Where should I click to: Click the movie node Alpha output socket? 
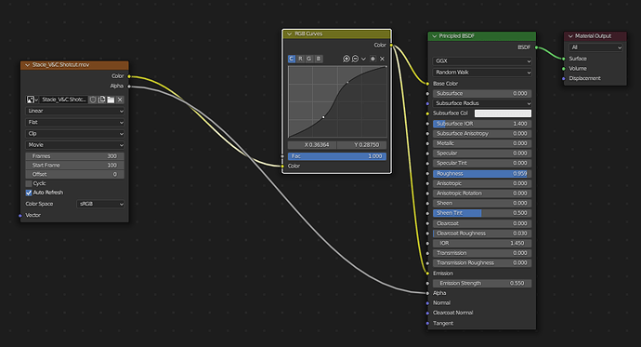tap(129, 86)
